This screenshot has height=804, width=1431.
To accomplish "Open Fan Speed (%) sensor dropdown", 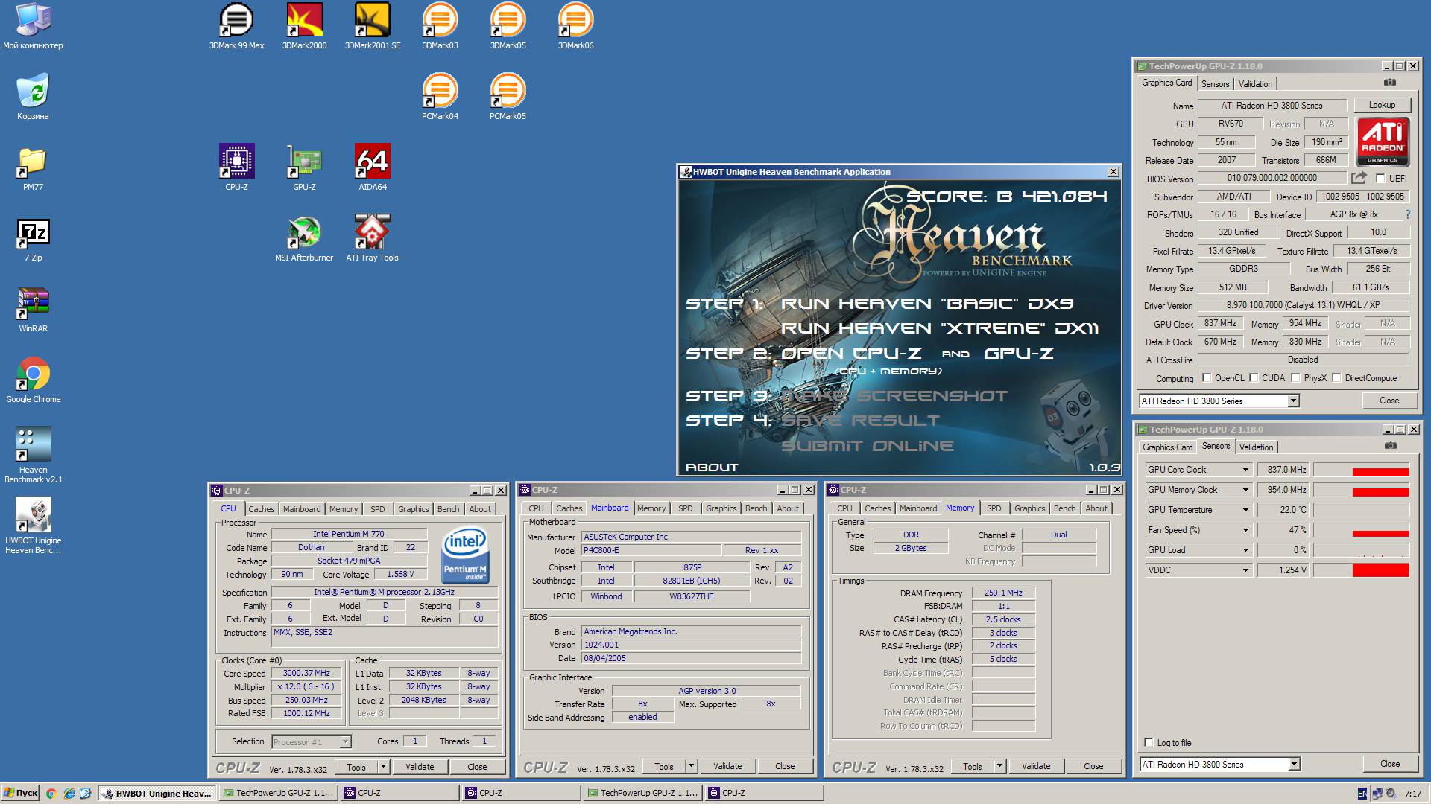I will coord(1245,530).
